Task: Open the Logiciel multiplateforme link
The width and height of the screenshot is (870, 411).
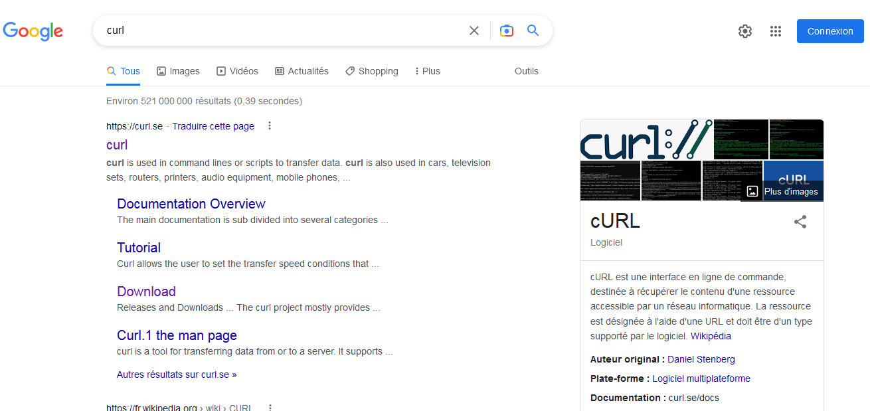Action: pos(701,378)
